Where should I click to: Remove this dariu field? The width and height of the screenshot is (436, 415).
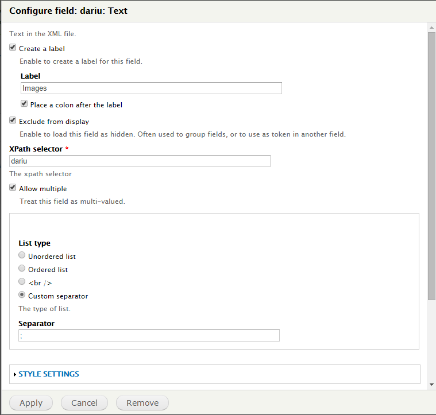142,403
